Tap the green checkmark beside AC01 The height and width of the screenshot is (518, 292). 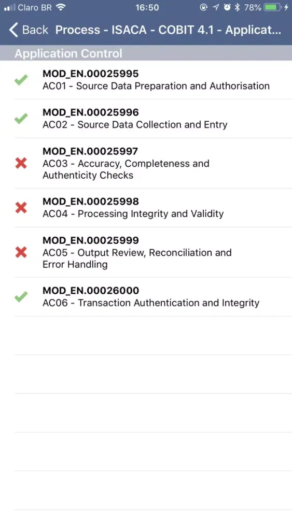coord(21,80)
